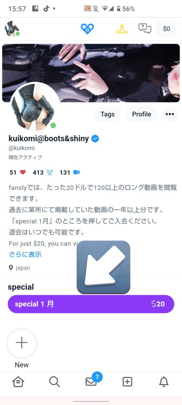Click the blue verified badge
This screenshot has width=182, height=405.
[95, 139]
